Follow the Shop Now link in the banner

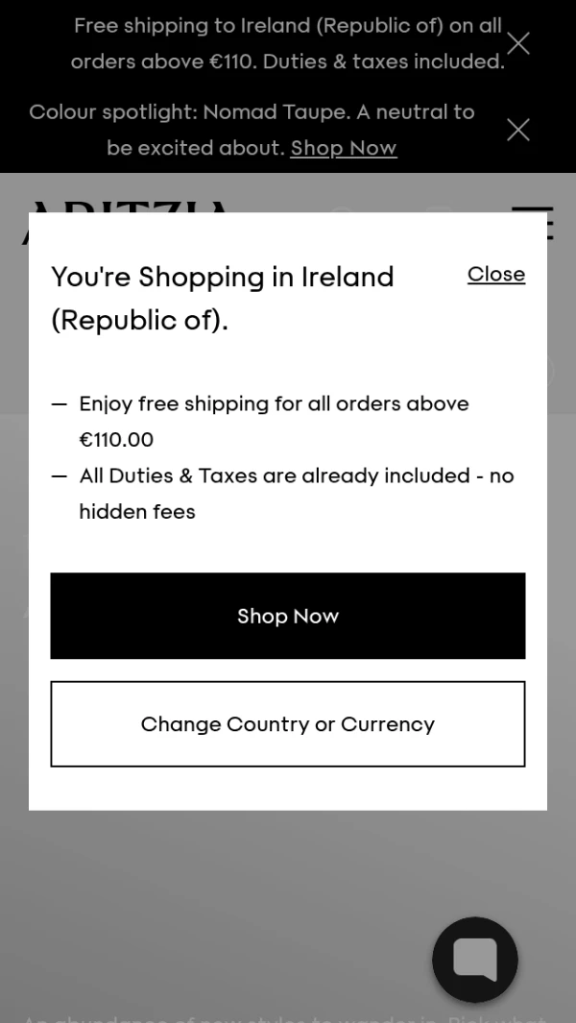[343, 148]
